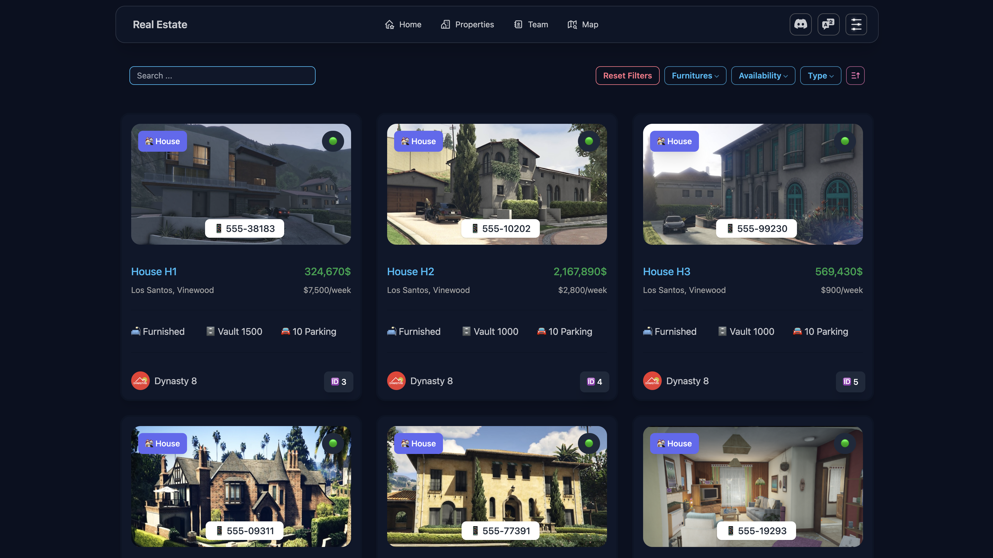Click the sort order icon button

tap(855, 76)
